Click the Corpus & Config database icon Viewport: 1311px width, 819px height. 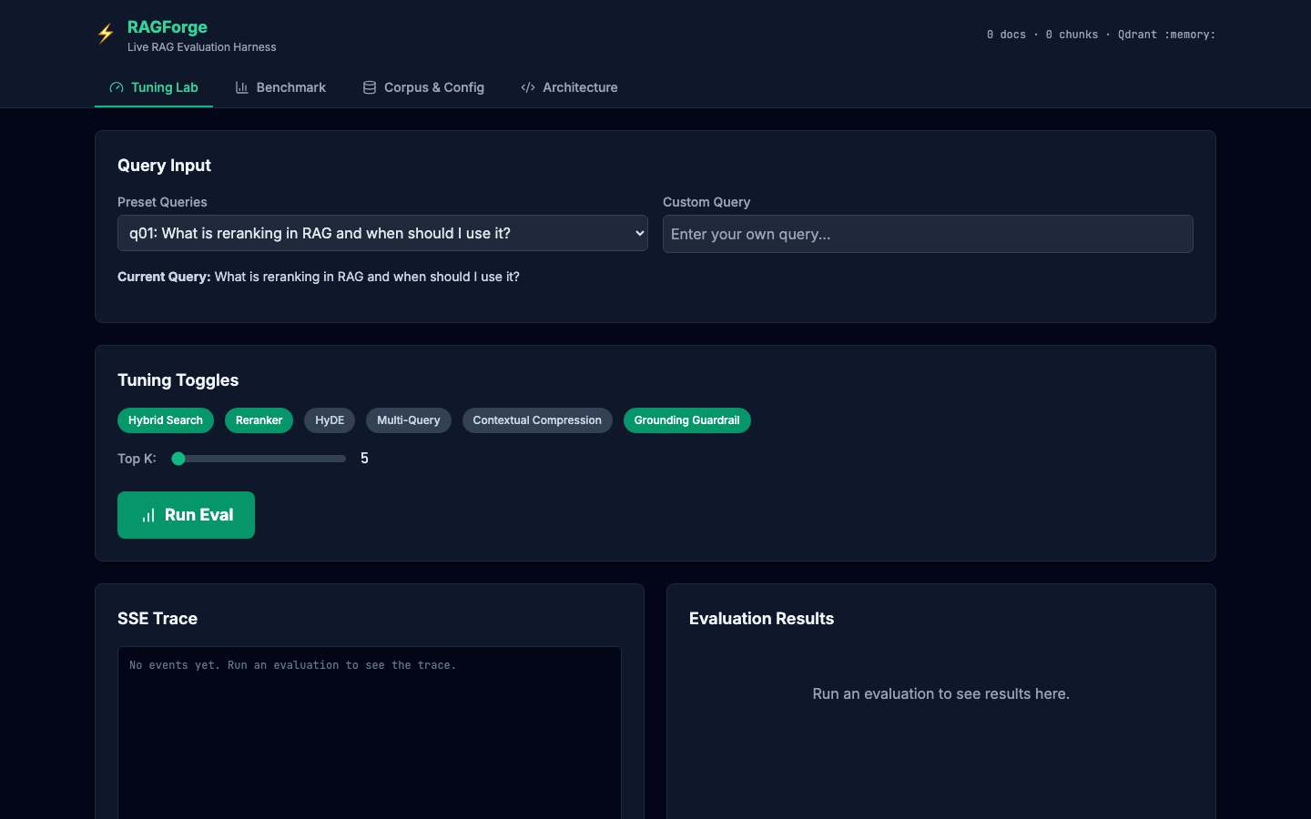click(x=370, y=87)
